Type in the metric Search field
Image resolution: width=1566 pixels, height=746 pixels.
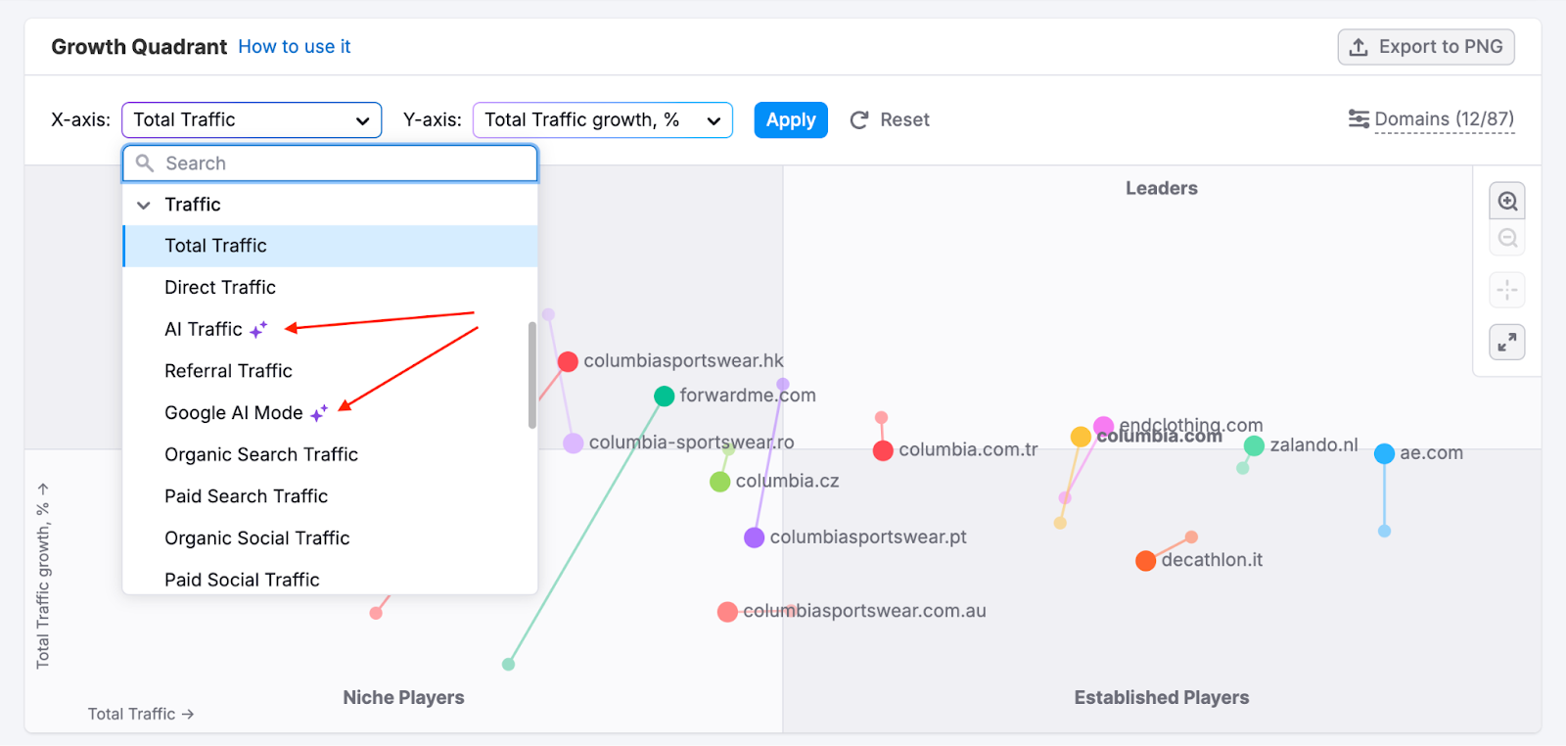(x=343, y=163)
